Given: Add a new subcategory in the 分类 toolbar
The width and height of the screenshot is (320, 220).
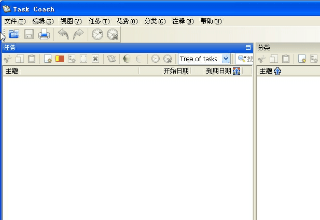Looking at the screenshot, I should click(314, 59).
